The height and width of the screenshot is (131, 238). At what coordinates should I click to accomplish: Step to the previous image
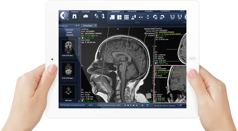pyautogui.click(x=128, y=105)
